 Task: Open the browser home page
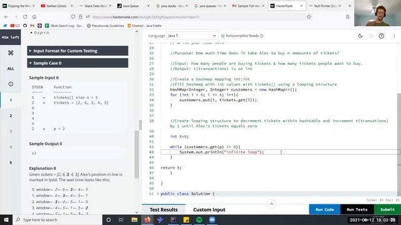(x=34, y=17)
